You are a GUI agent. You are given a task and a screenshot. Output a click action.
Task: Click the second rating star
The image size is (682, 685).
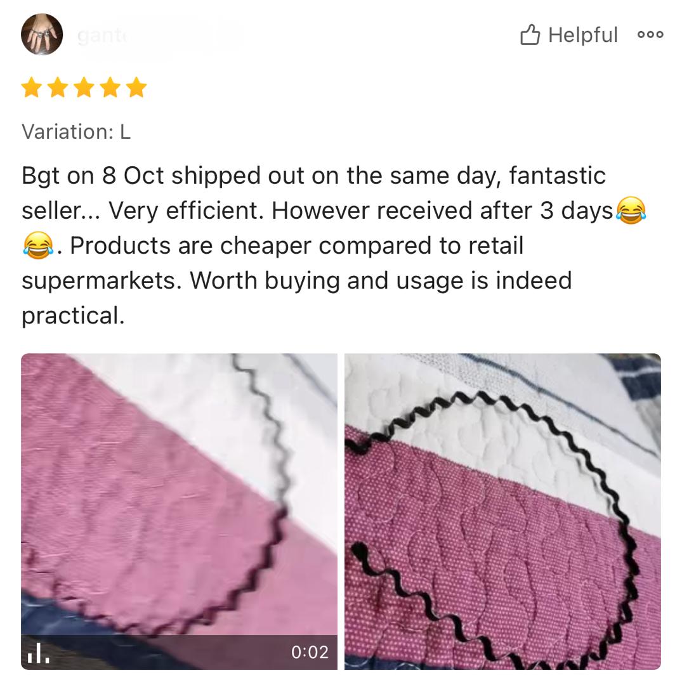pyautogui.click(x=58, y=87)
